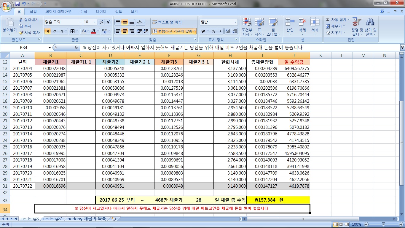The height and width of the screenshot is (228, 405).
Task: Toggle merge and center 병합하고 가운데 맞춤
Action: coord(172,31)
